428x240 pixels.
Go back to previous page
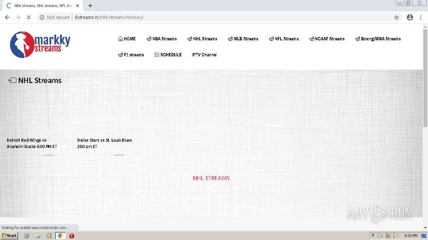[x=7, y=17]
